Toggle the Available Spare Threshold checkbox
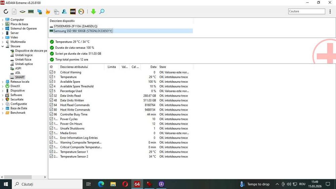 click(51, 86)
